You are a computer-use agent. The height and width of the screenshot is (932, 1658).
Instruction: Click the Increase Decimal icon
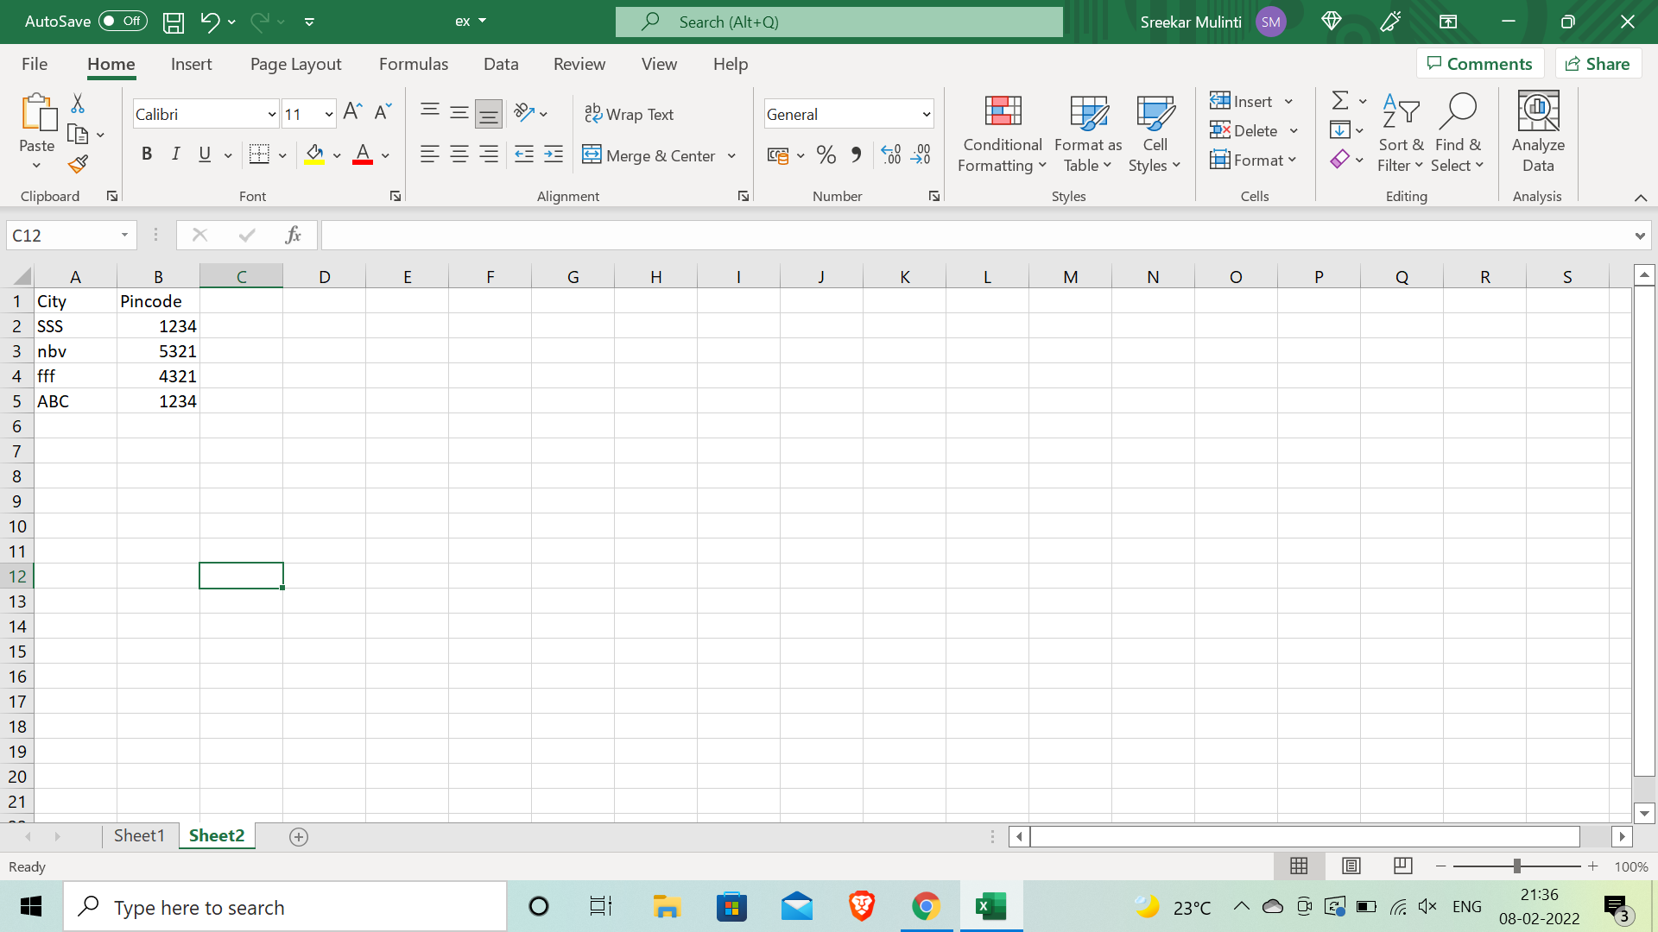point(891,155)
